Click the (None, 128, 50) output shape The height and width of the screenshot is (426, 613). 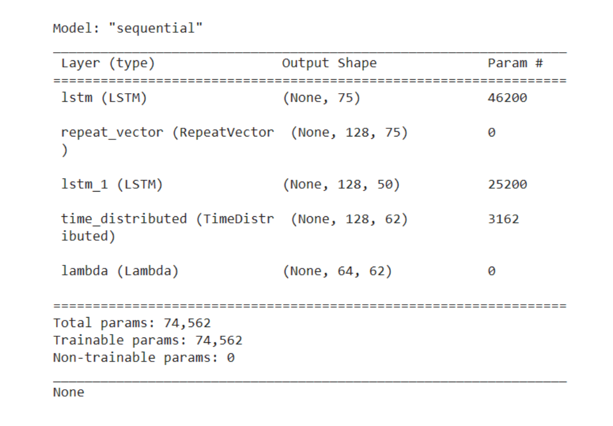[341, 185]
